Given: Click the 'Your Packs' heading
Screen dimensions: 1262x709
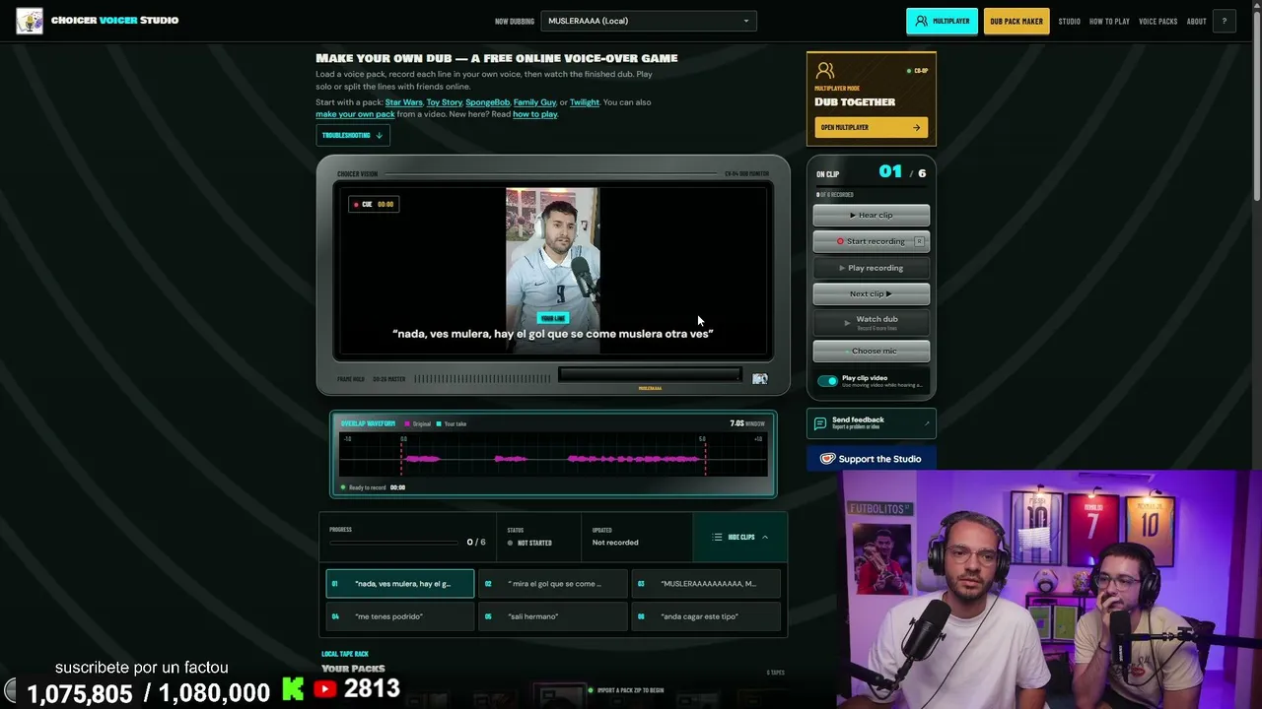Looking at the screenshot, I should [353, 669].
